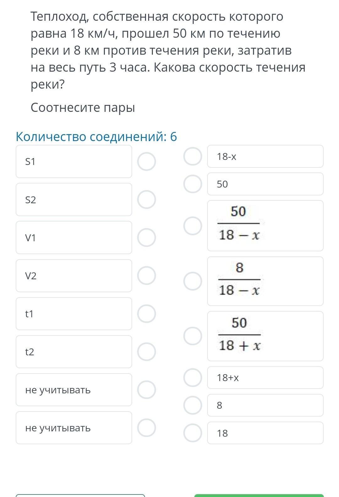This screenshot has width=339, height=497.
Task: Click the connector circle beside V2
Action: click(x=147, y=276)
